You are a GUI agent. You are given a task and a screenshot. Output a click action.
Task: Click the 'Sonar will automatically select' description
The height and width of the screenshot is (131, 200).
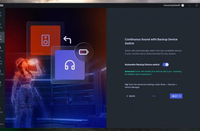coord(153,52)
